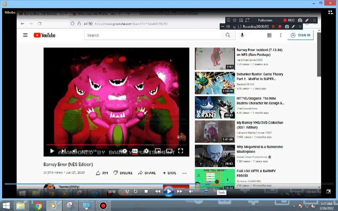Open HTTYD/Dragons: The Nine Realms thumbnail

(215, 107)
